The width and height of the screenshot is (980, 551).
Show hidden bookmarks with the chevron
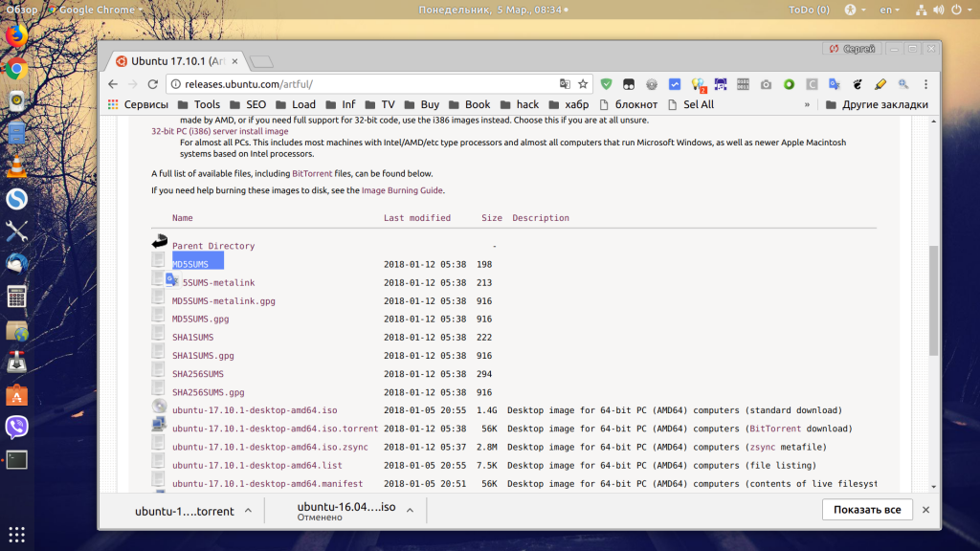point(807,105)
